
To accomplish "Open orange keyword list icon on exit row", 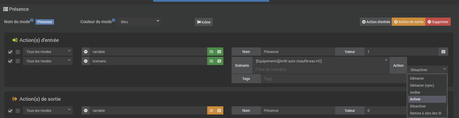I will tap(211, 111).
